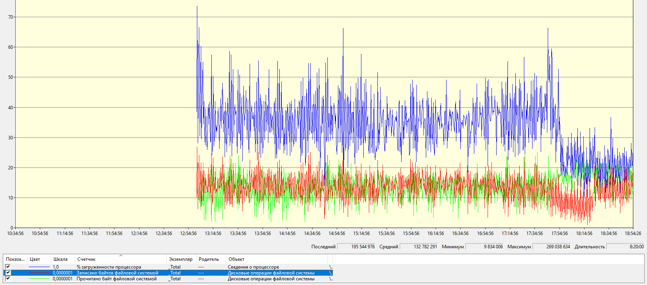The image size is (647, 285).
Task: Click the Последний value field 195 544 976
Action: click(x=356, y=246)
